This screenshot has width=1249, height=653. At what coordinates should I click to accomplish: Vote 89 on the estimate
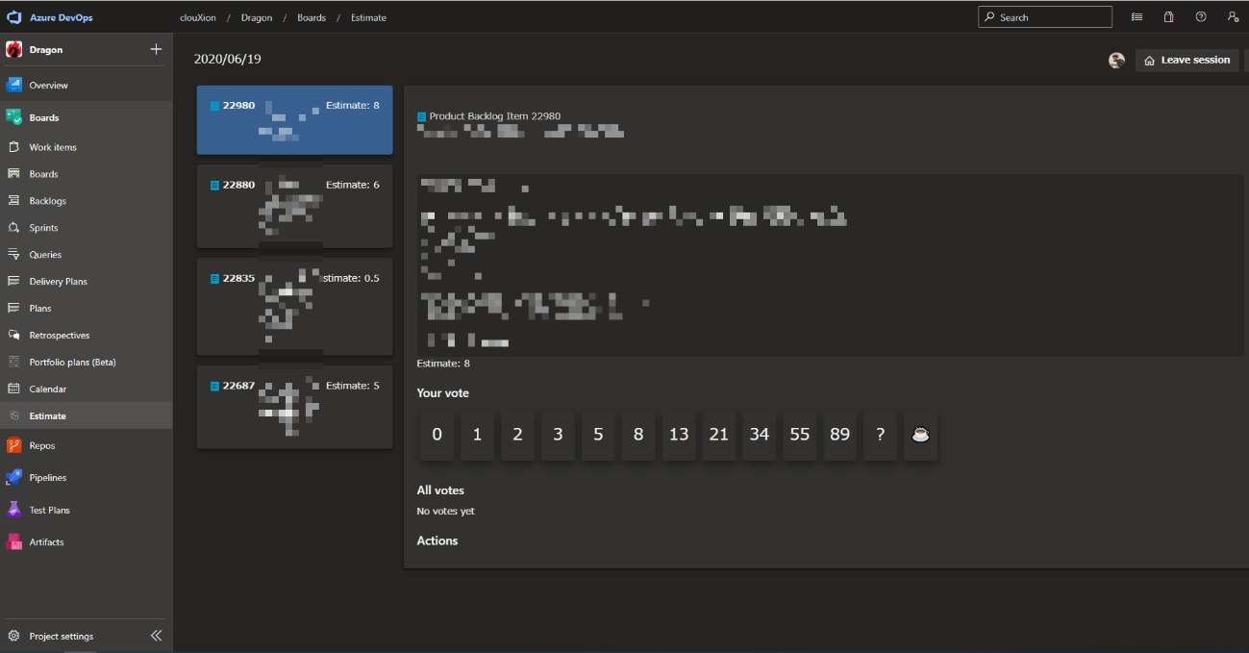839,435
